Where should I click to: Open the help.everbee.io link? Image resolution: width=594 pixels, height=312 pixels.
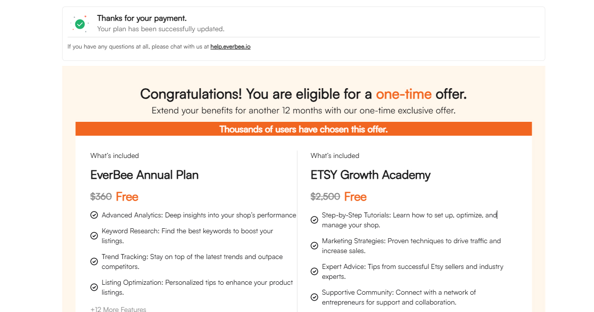(x=230, y=47)
